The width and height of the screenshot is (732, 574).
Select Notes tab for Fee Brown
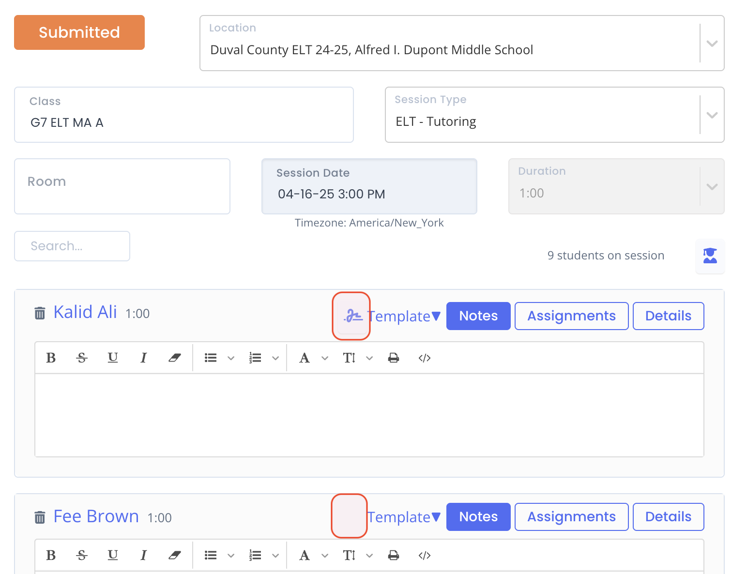tap(478, 517)
